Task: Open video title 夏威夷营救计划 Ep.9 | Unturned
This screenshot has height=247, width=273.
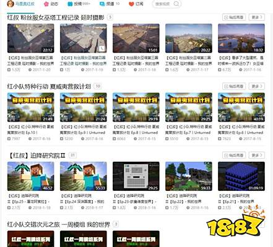Action: [84, 130]
